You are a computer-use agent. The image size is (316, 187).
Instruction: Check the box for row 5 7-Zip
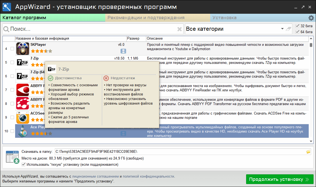click(12, 63)
